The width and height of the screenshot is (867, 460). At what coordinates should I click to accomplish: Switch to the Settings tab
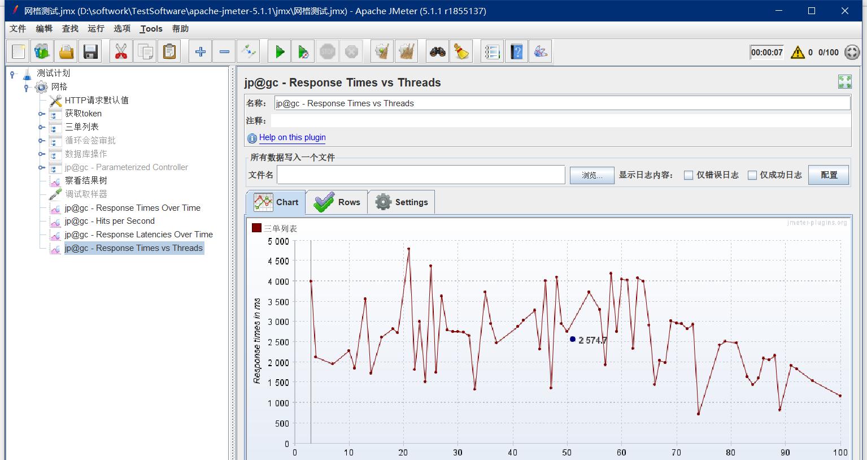point(402,202)
